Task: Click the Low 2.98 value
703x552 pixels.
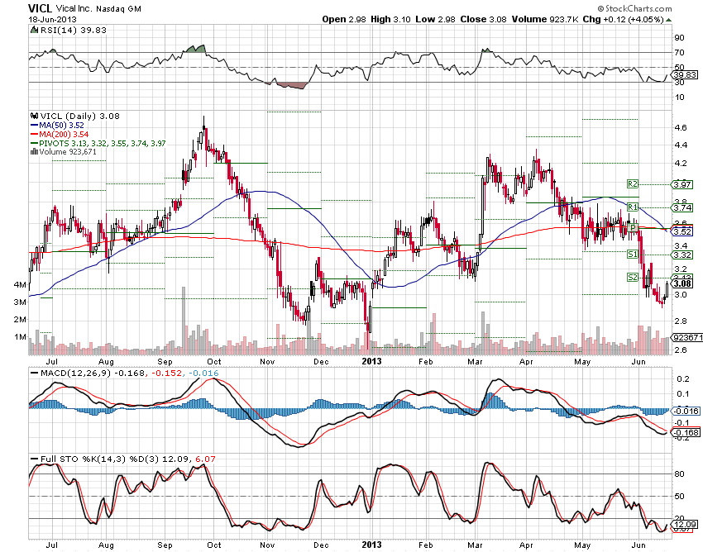Action: click(x=435, y=19)
